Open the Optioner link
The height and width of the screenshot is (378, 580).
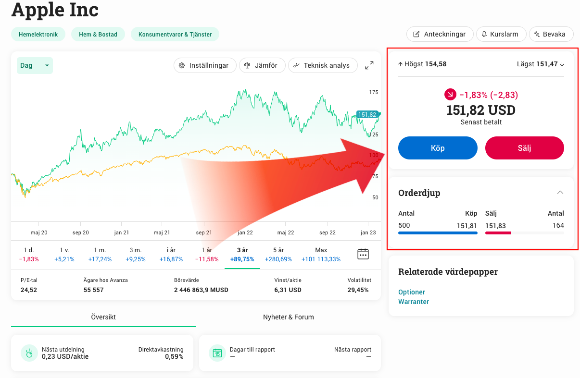[412, 292]
